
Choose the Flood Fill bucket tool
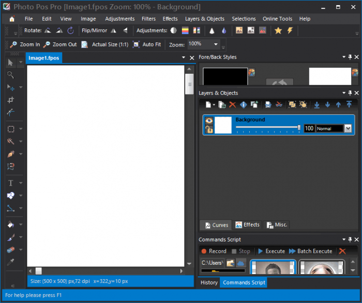point(10,225)
